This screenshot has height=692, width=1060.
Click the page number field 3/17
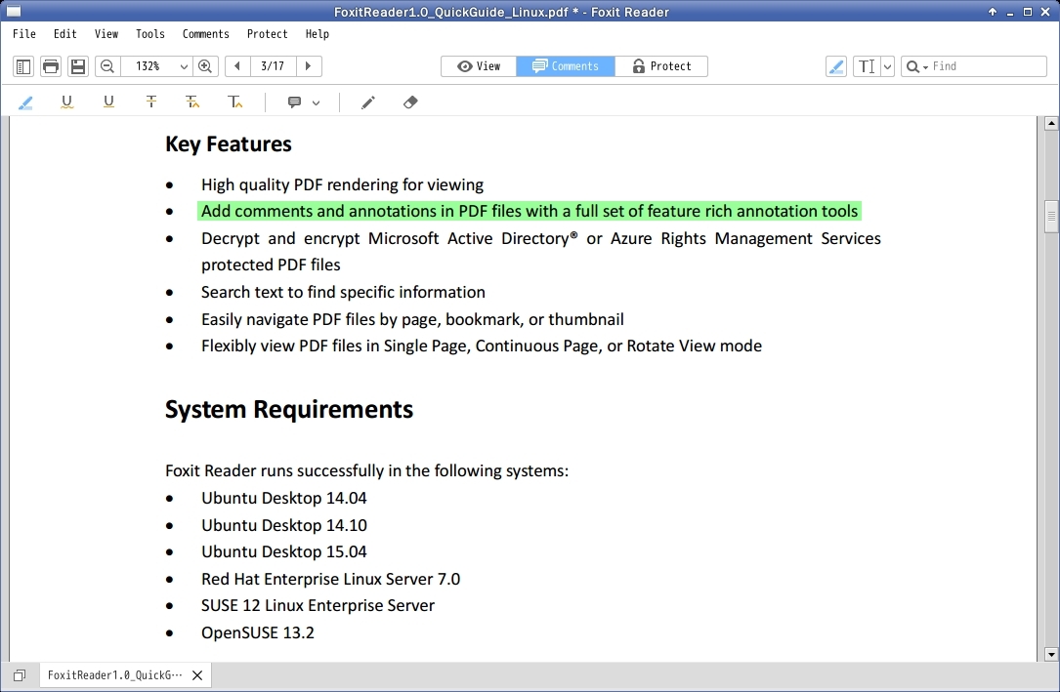click(x=273, y=66)
